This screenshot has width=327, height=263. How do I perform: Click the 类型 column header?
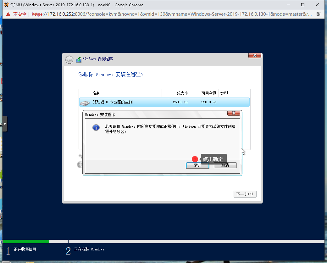tap(234, 93)
